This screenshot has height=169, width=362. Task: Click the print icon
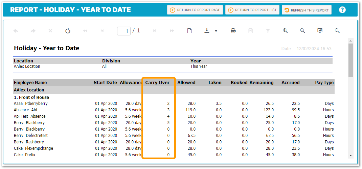[x=233, y=31]
